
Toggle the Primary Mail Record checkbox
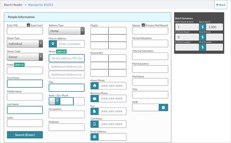tap(143, 25)
